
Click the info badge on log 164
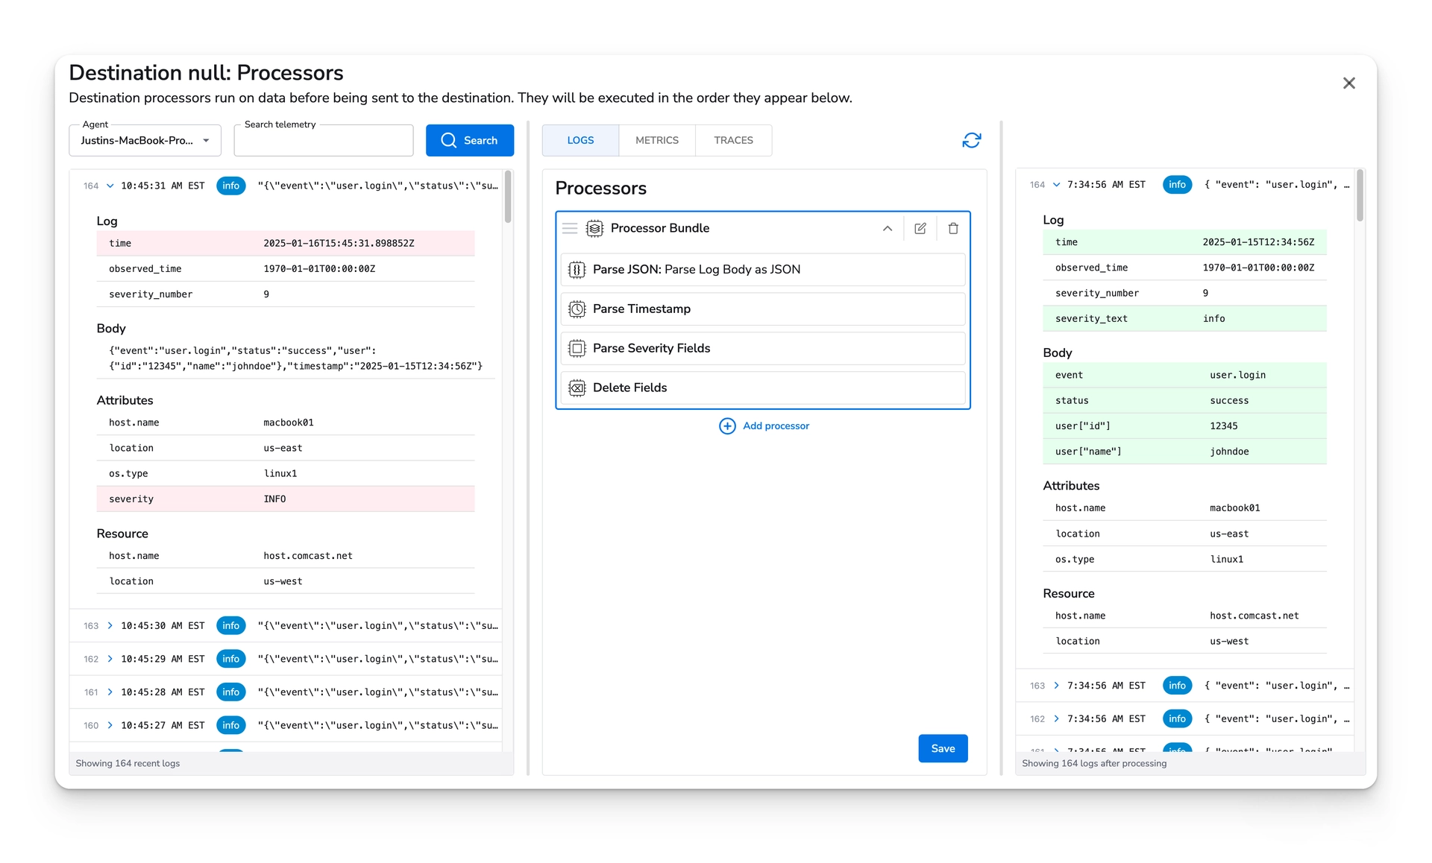[x=230, y=186]
